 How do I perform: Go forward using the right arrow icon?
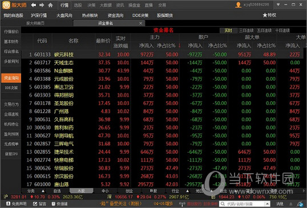[42, 5]
